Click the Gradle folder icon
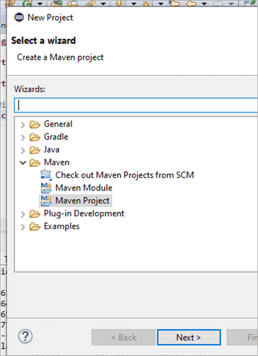 point(35,137)
